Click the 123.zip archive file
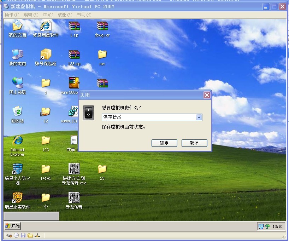Screen dimensions: 289x241 (74, 54)
